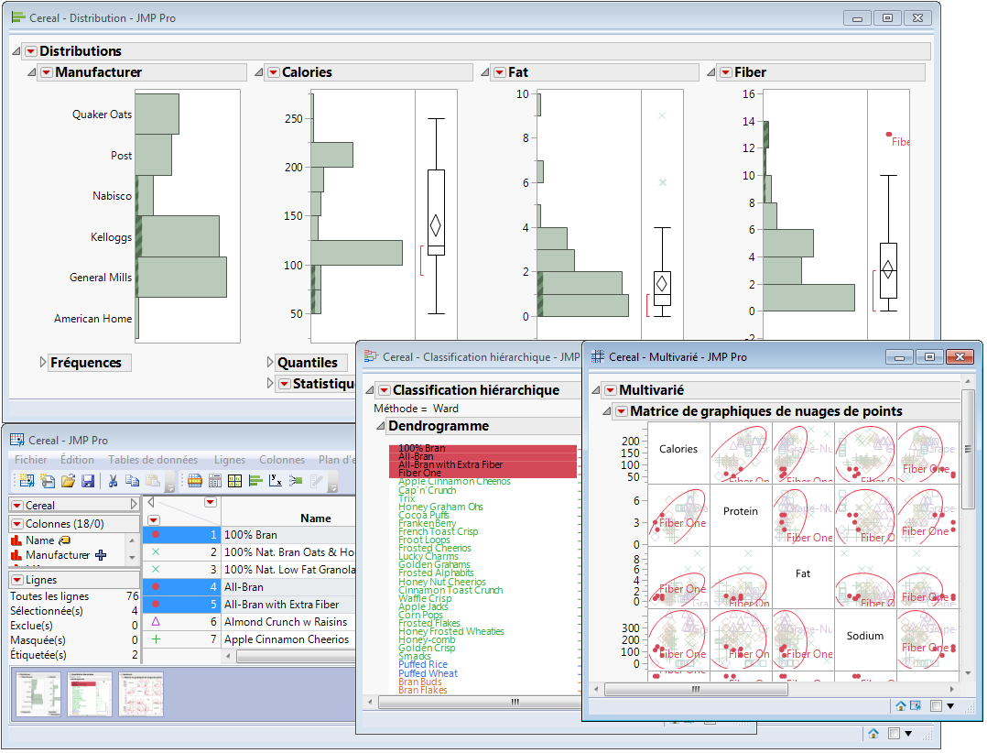
Task: Tick the checkbox in Distribution window status bar
Action: [894, 734]
